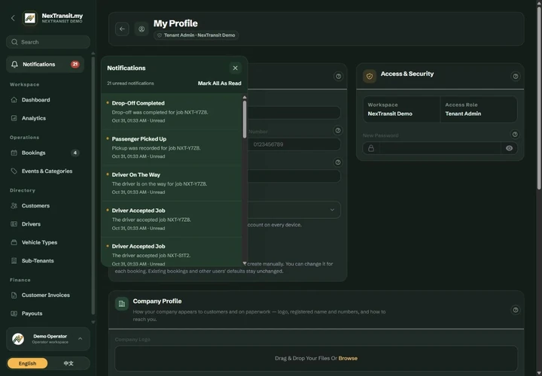542x376 pixels.
Task: Click the sidebar vertical scrollbar
Action: 93,186
